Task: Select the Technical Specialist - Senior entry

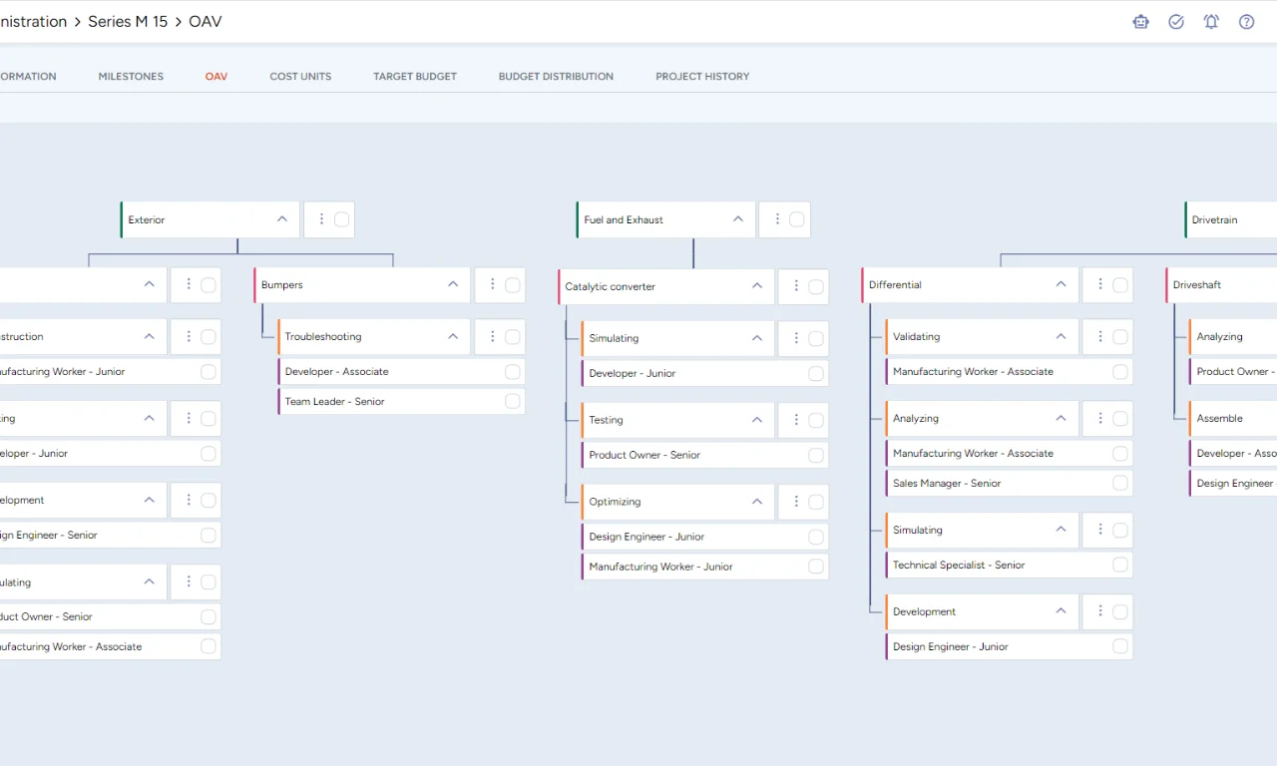Action: pos(959,565)
